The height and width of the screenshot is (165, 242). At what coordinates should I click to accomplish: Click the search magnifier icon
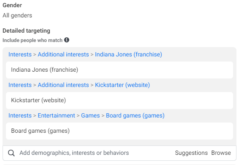[x=11, y=153]
